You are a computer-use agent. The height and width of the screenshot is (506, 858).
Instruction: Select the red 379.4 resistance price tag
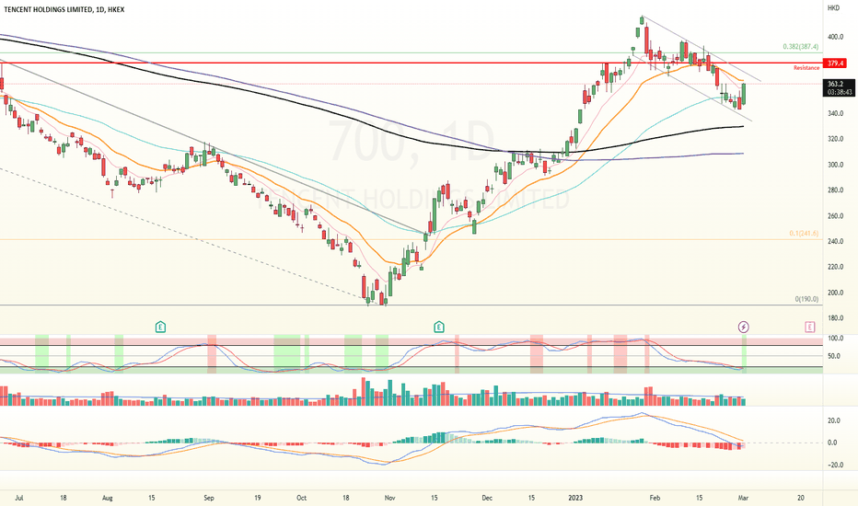point(835,63)
